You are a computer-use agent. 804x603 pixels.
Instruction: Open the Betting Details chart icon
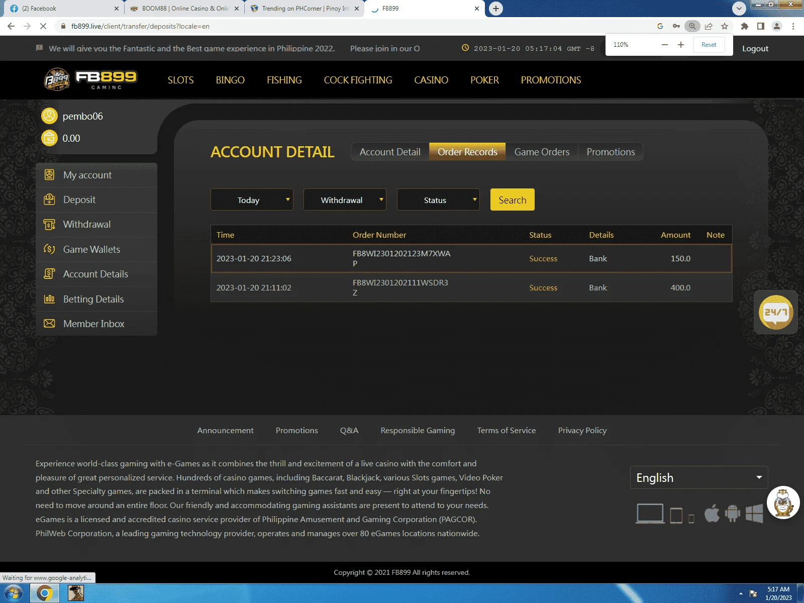click(49, 299)
